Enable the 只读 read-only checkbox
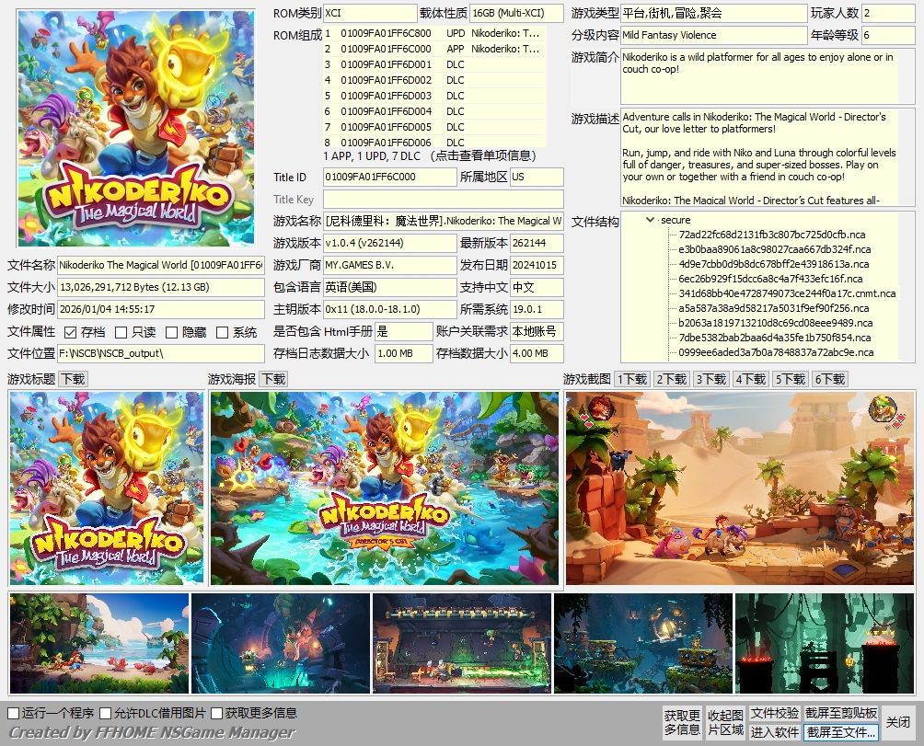This screenshot has width=924, height=746. pyautogui.click(x=121, y=333)
